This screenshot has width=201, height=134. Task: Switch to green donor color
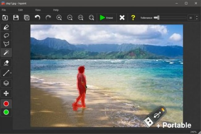click(6, 112)
